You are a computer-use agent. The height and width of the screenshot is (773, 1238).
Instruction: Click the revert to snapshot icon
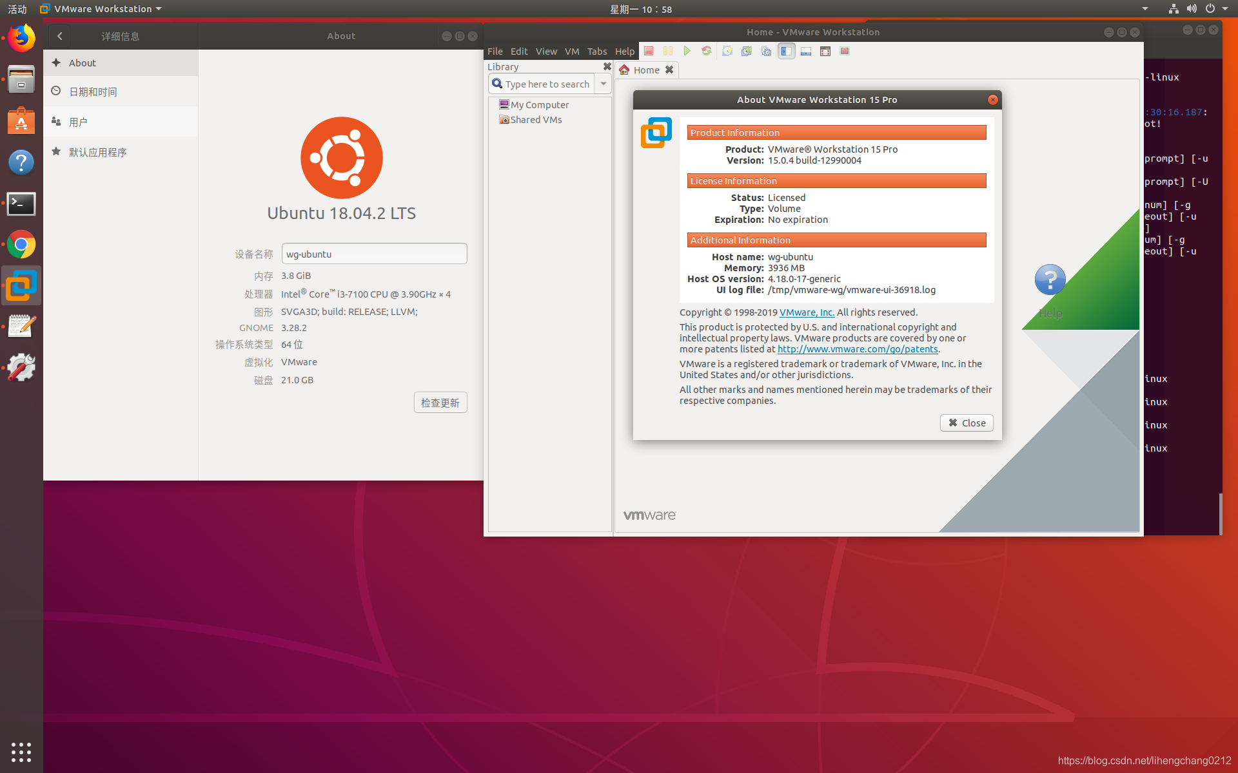pos(746,50)
